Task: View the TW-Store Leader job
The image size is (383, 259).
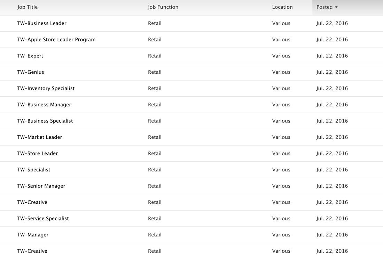Action: (38, 153)
